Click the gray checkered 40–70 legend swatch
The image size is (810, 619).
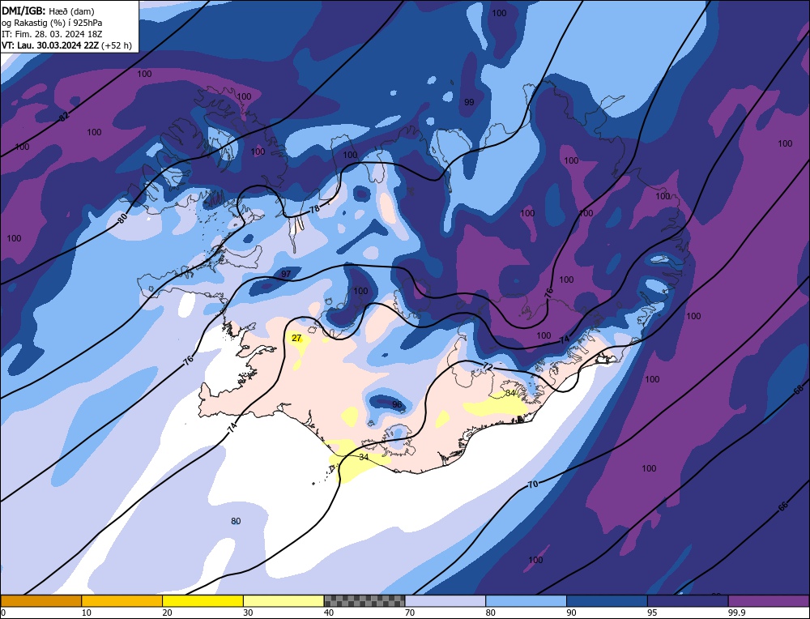[x=364, y=600]
